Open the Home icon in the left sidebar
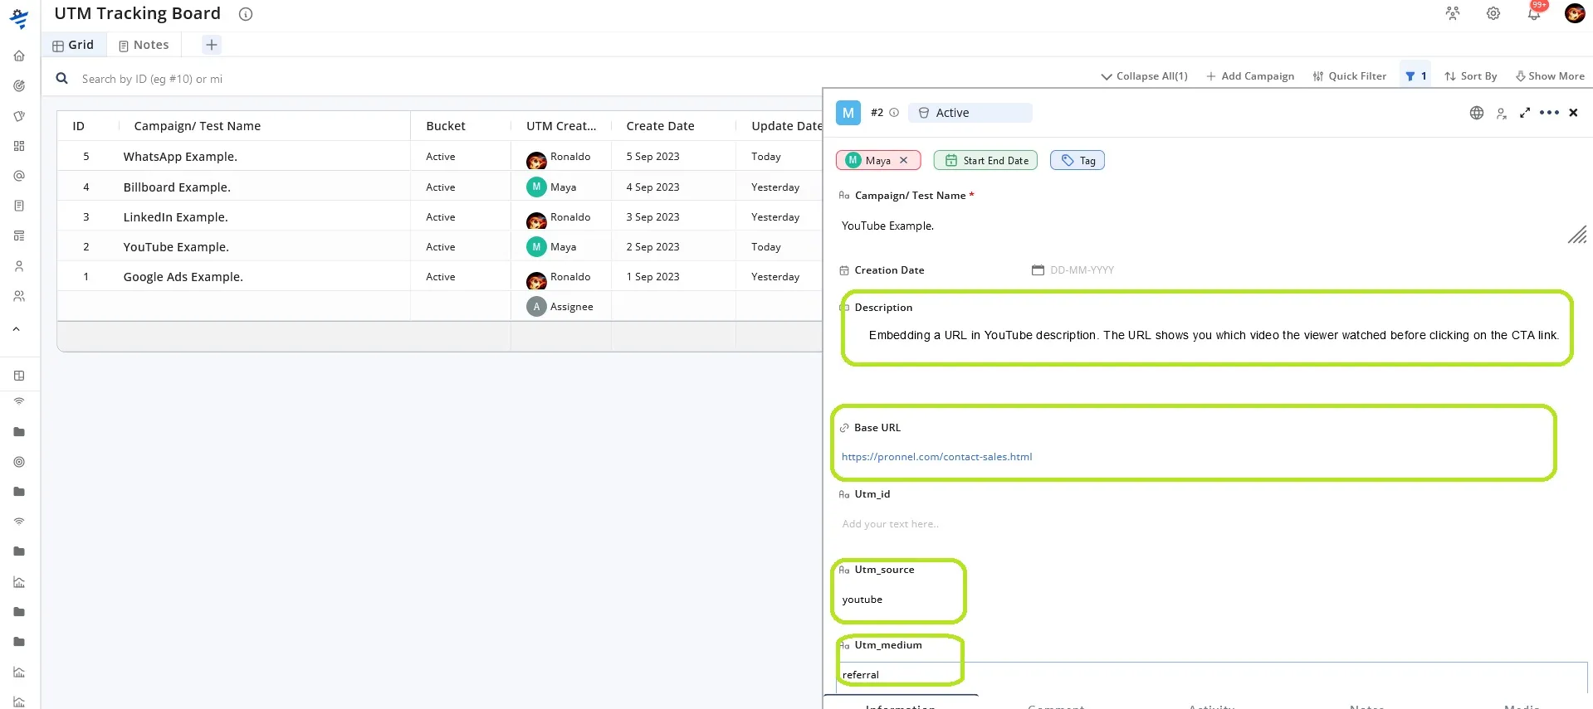This screenshot has height=709, width=1593. tap(19, 56)
